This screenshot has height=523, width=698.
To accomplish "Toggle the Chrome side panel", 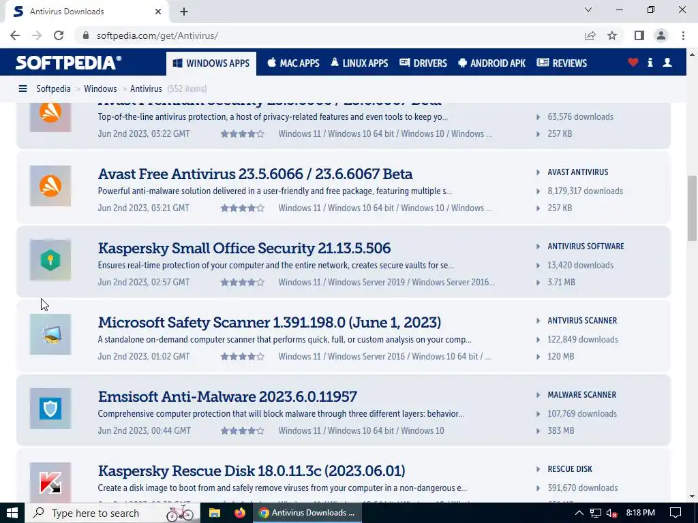I will coord(639,35).
